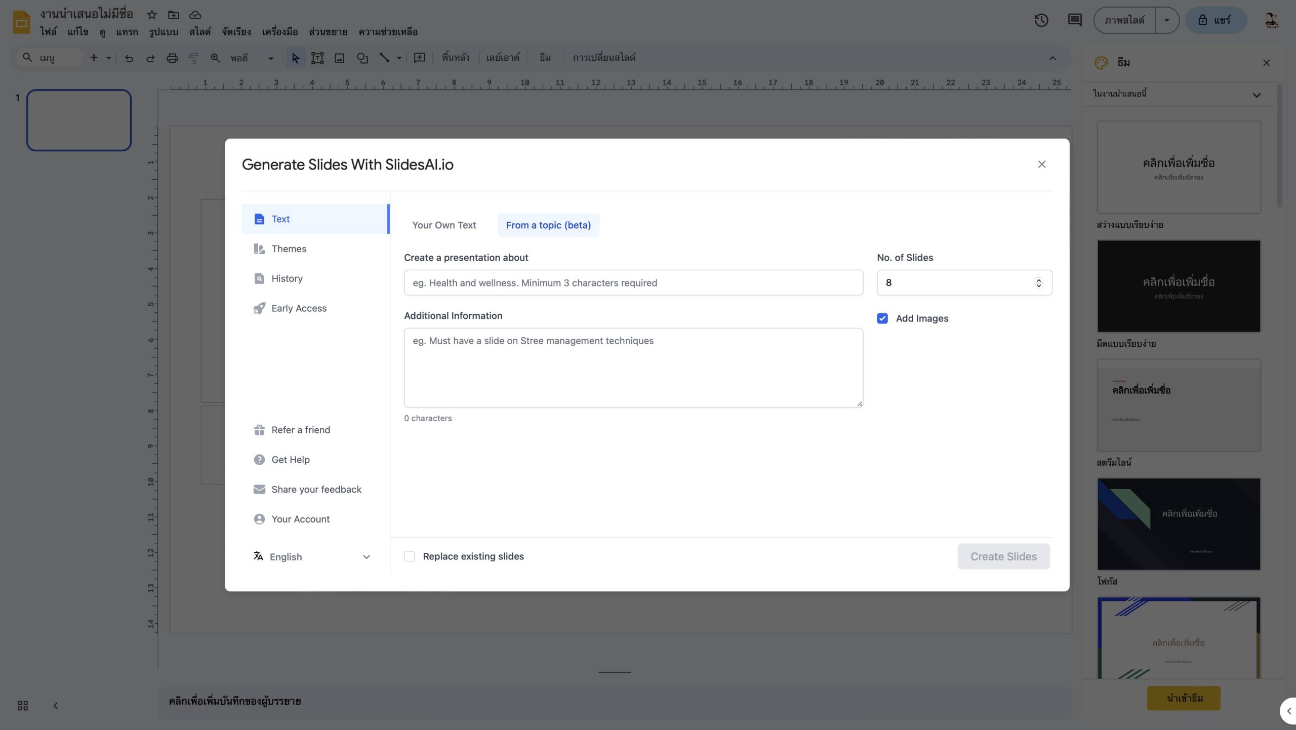Click the presentation topic input field
Viewport: 1296px width, 730px height.
(633, 282)
